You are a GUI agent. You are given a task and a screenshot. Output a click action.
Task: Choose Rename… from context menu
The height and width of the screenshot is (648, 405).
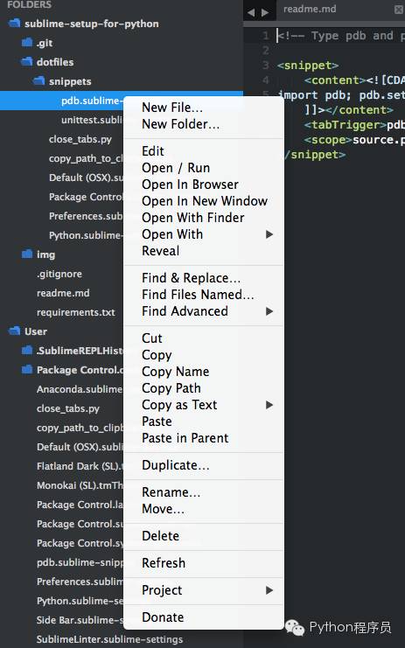point(171,492)
